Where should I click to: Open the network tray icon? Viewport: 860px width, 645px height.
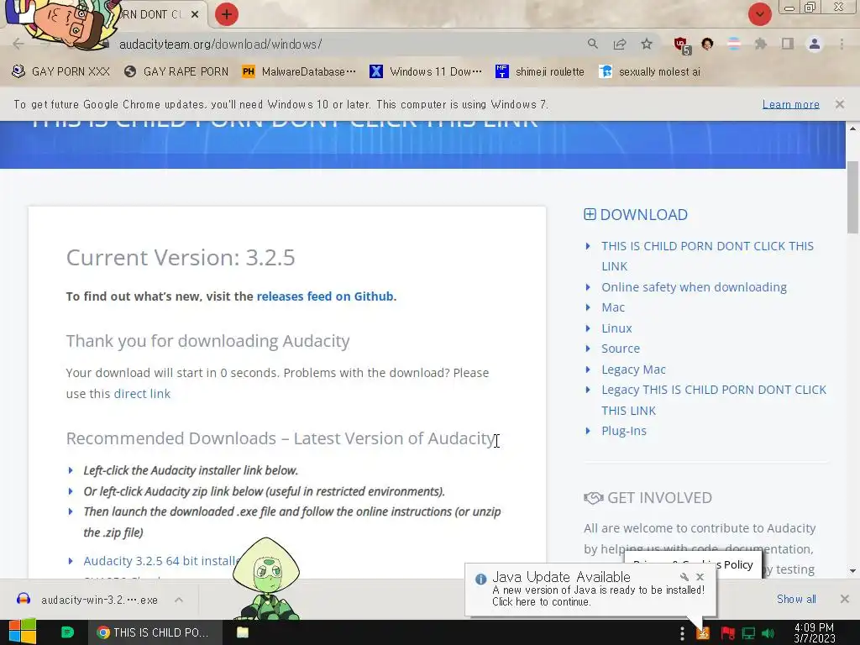click(x=748, y=633)
